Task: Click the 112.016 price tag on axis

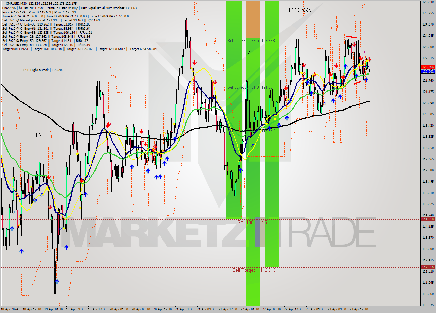Action: 428,267
